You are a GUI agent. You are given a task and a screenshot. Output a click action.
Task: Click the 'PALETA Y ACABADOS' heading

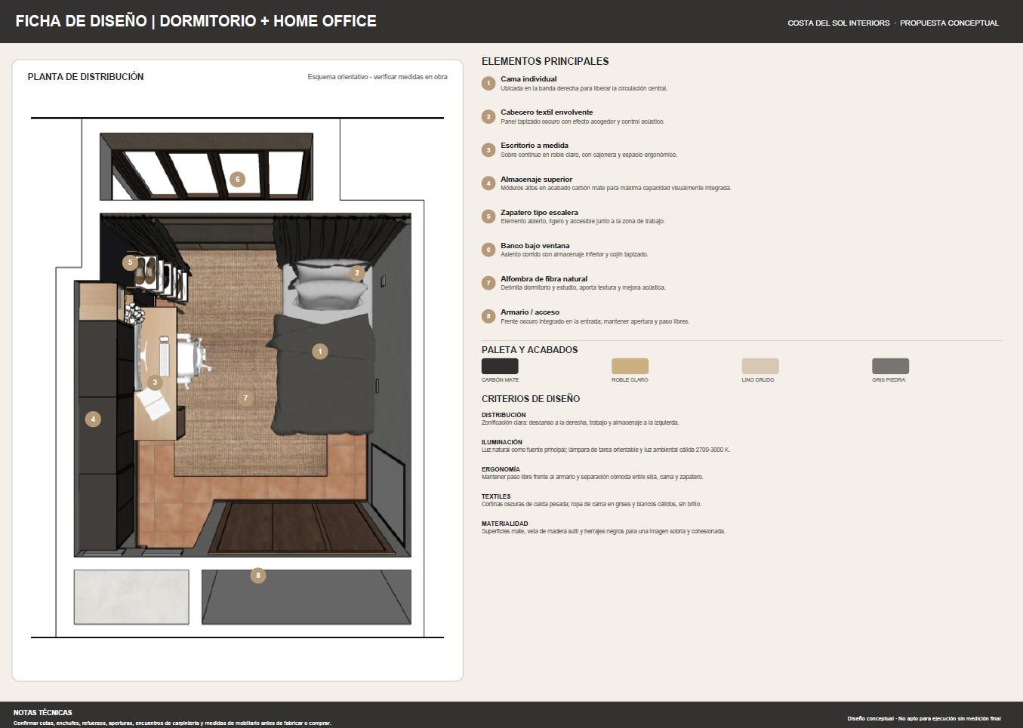point(530,349)
